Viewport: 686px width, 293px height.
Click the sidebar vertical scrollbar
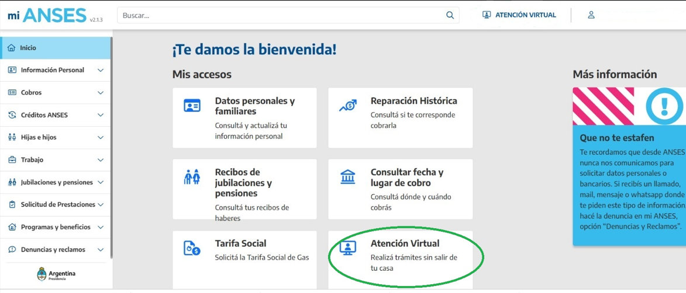pyautogui.click(x=112, y=148)
